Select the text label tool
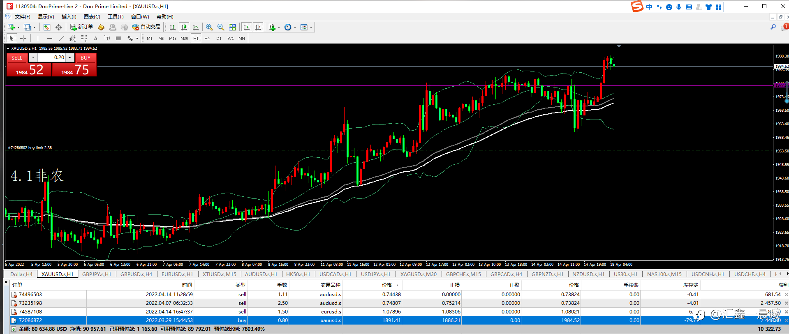The width and height of the screenshot is (789, 334). (x=107, y=38)
